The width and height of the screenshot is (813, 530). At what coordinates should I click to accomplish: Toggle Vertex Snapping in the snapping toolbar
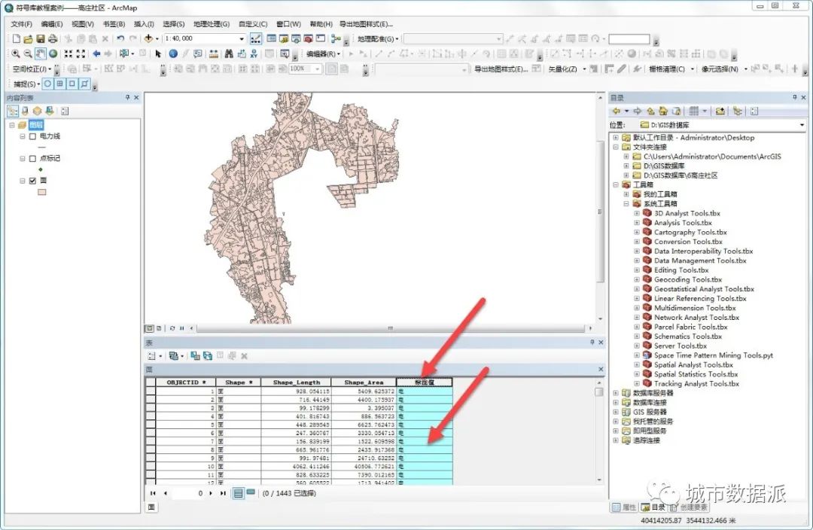72,84
